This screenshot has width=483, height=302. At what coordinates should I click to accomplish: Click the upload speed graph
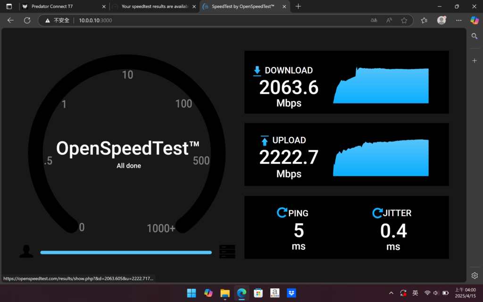point(381,158)
